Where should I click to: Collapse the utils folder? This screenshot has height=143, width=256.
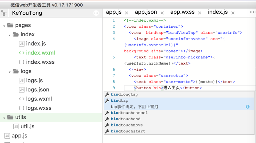pyautogui.click(x=4, y=118)
